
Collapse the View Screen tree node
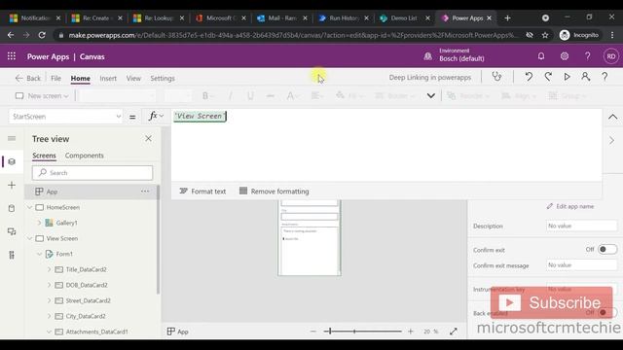click(x=30, y=238)
